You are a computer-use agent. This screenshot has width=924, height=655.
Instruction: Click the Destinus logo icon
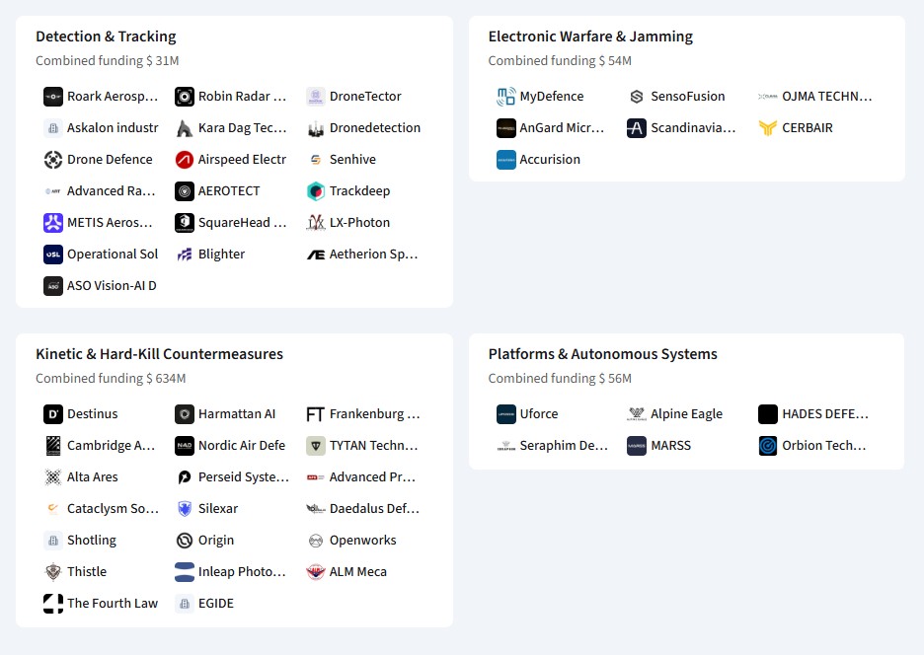53,414
